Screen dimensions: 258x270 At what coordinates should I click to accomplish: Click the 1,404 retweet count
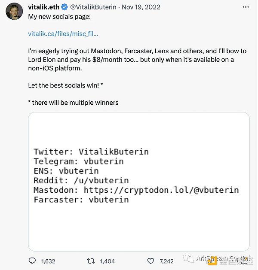pyautogui.click(x=107, y=261)
